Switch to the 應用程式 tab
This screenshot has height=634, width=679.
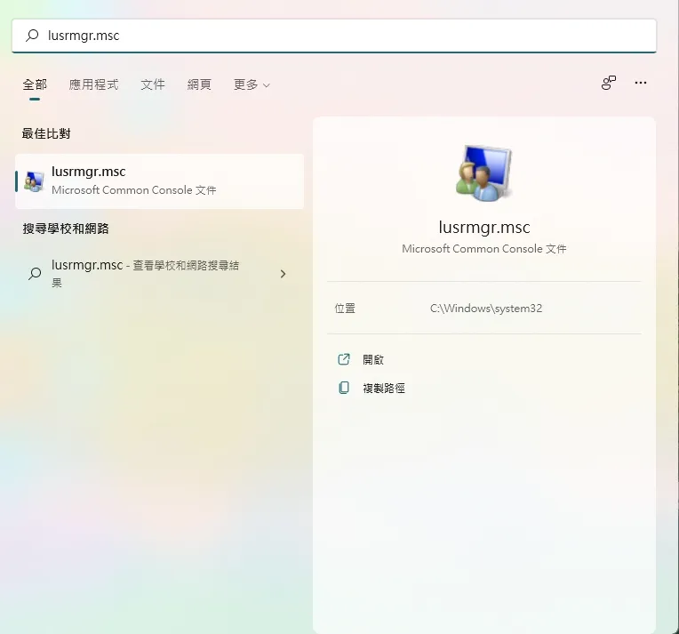click(x=93, y=84)
